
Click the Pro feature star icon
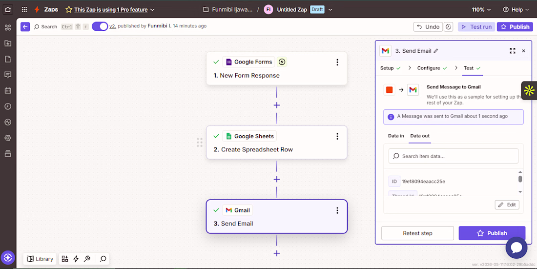click(x=69, y=10)
